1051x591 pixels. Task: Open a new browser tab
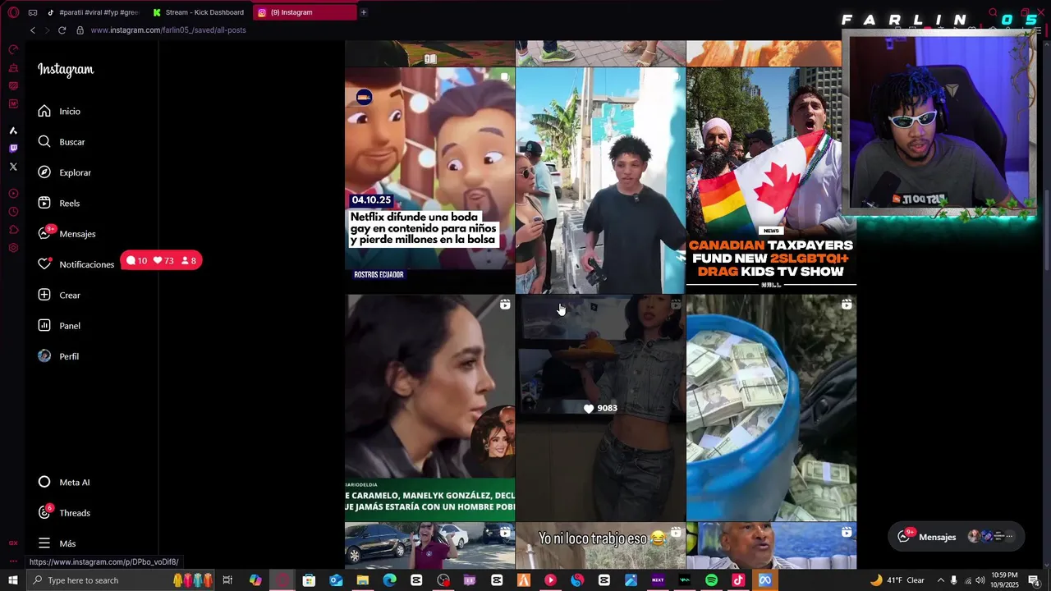pyautogui.click(x=363, y=12)
